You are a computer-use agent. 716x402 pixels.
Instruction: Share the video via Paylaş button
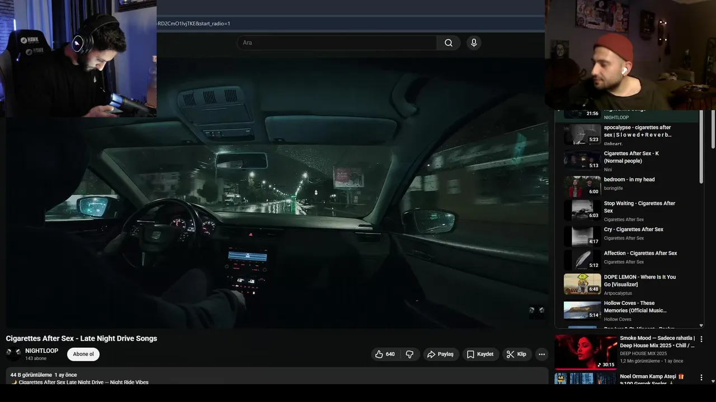pos(440,354)
